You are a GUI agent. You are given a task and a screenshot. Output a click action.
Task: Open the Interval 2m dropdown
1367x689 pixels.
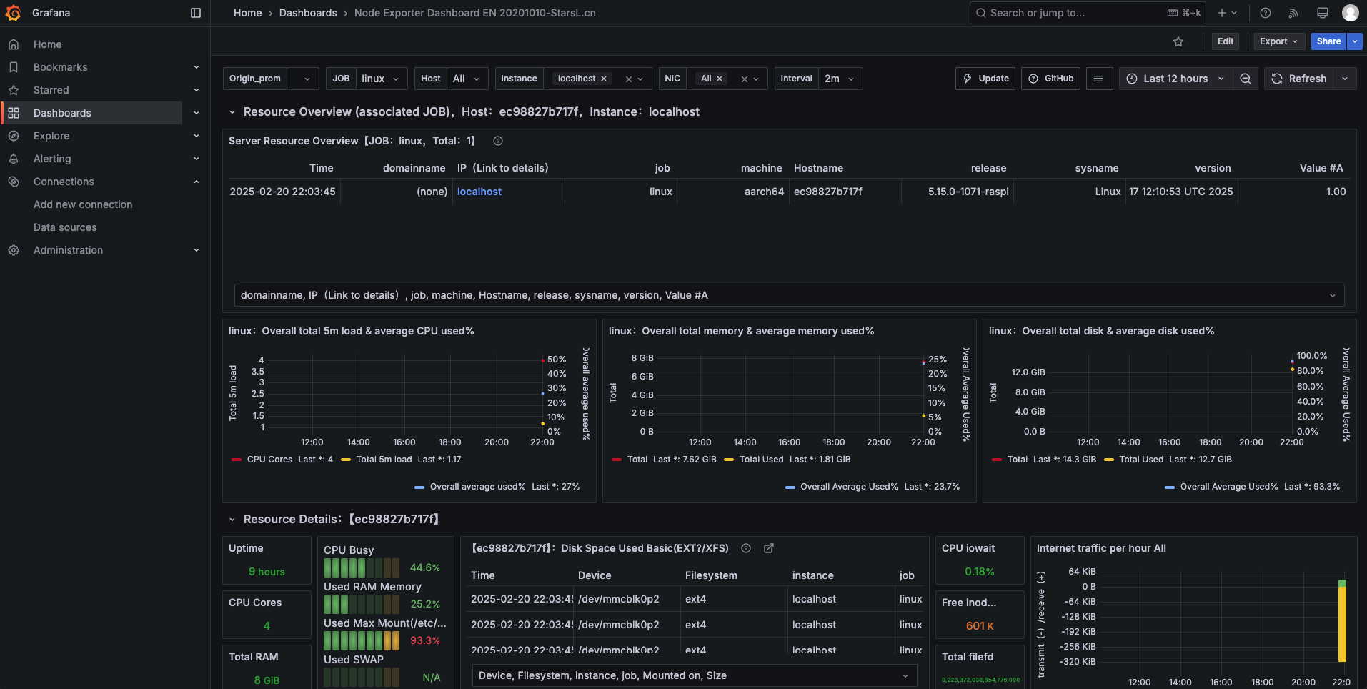(840, 79)
